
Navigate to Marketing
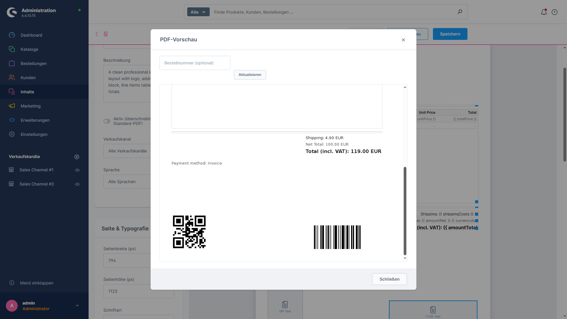[31, 106]
